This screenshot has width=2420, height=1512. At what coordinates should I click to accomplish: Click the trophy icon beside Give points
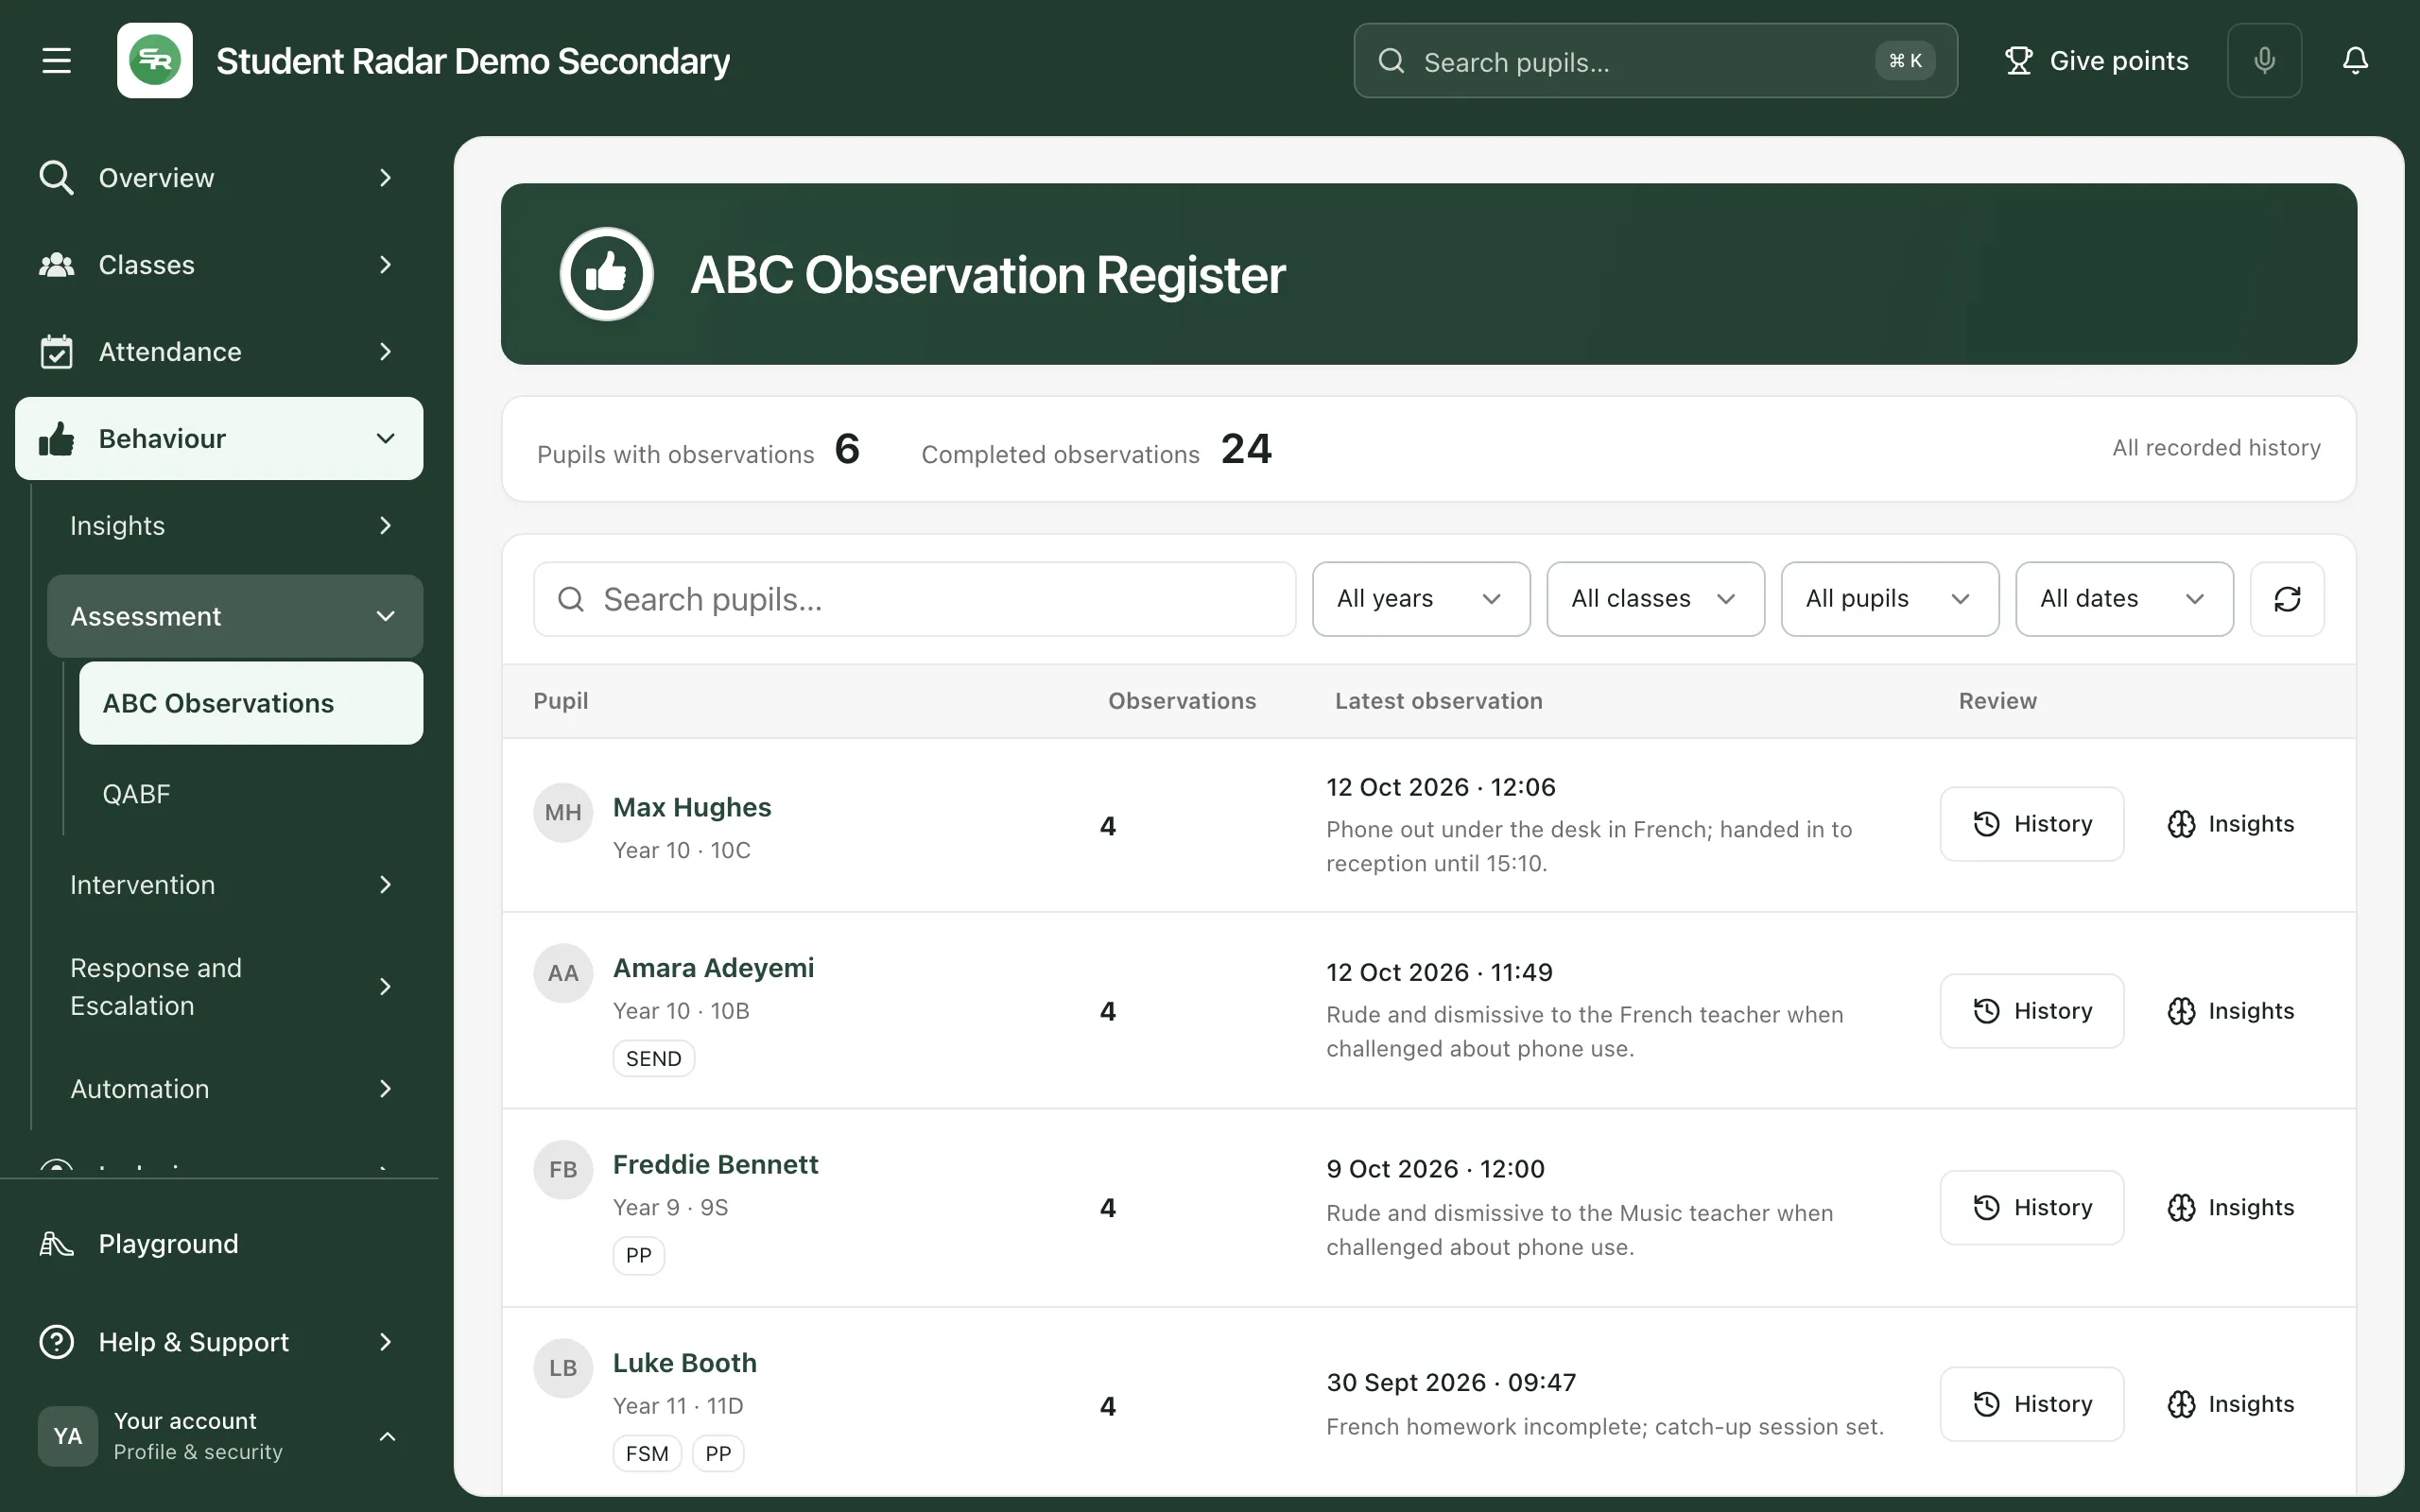(2018, 61)
